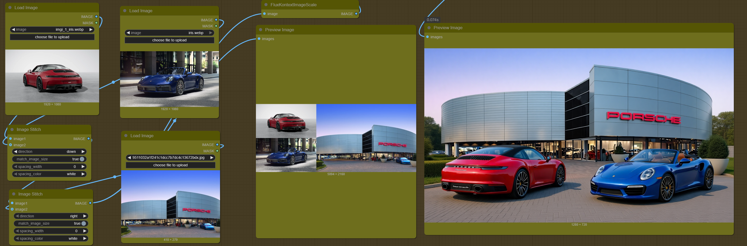Click IMAGE output port on FluxKontextImageScale
Screen dimensions: 747x246
[x=356, y=14]
